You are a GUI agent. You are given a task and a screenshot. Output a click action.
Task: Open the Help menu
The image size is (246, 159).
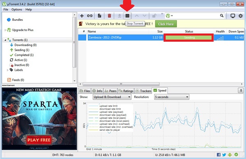tap(29, 9)
